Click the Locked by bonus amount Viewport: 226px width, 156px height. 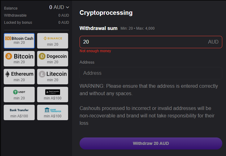(x=63, y=23)
